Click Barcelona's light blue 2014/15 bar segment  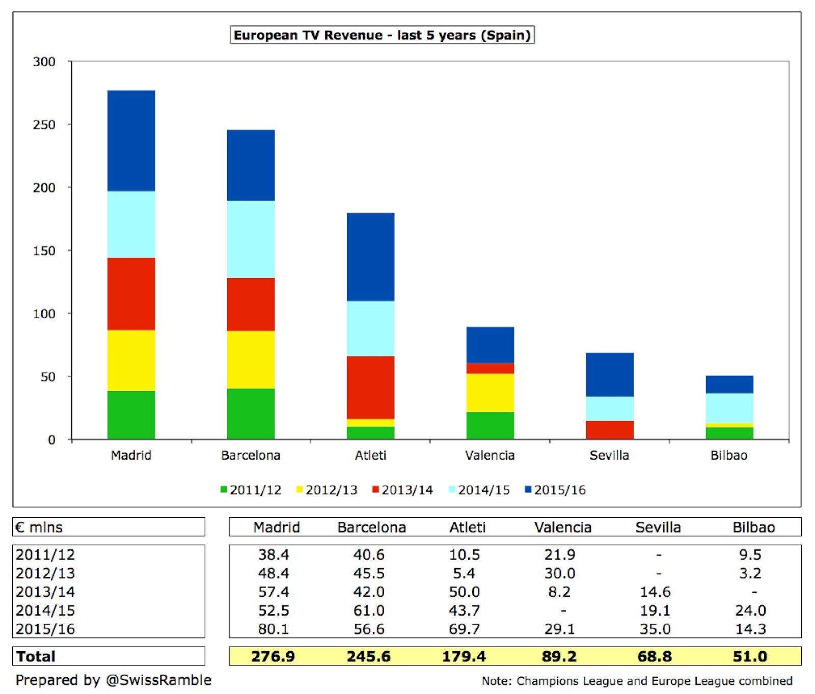coord(251,239)
